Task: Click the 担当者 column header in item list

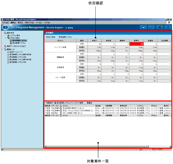Action: [98, 106]
